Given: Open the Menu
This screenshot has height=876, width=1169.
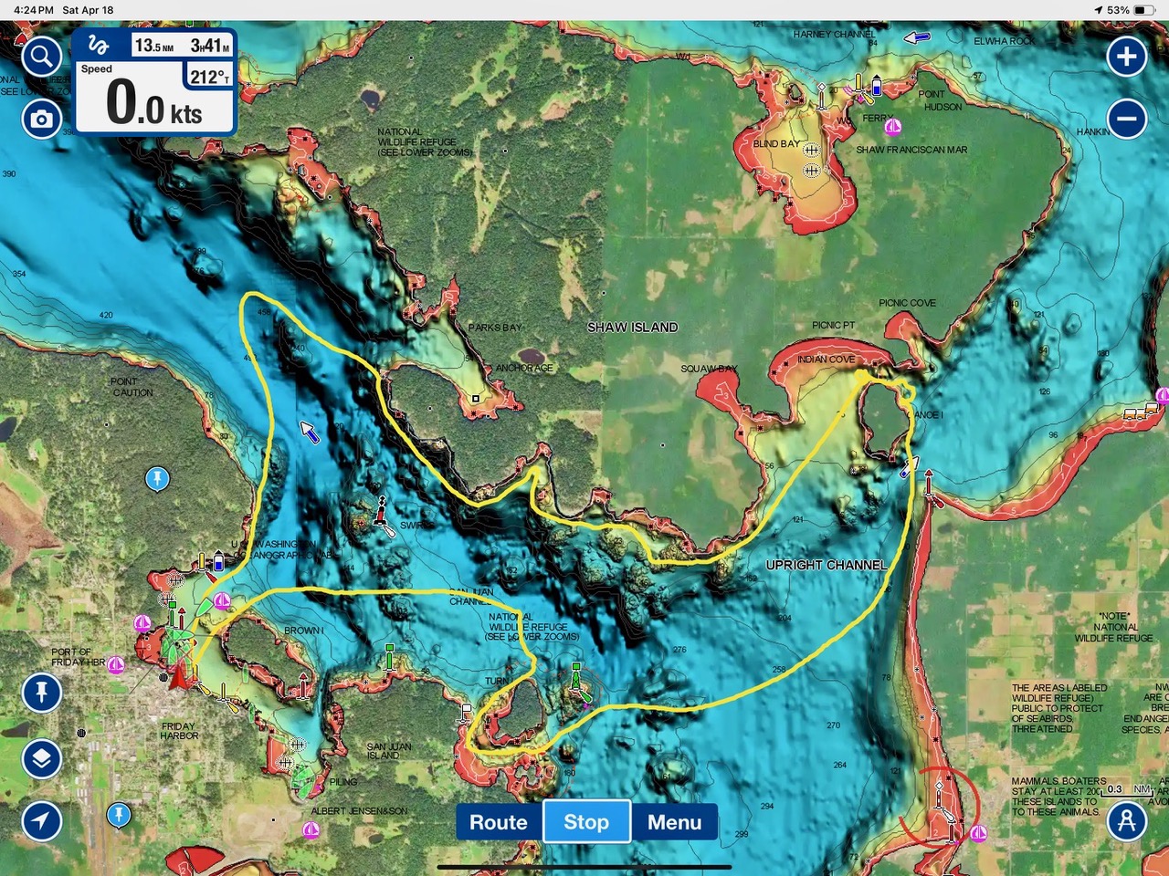Looking at the screenshot, I should coord(675,822).
